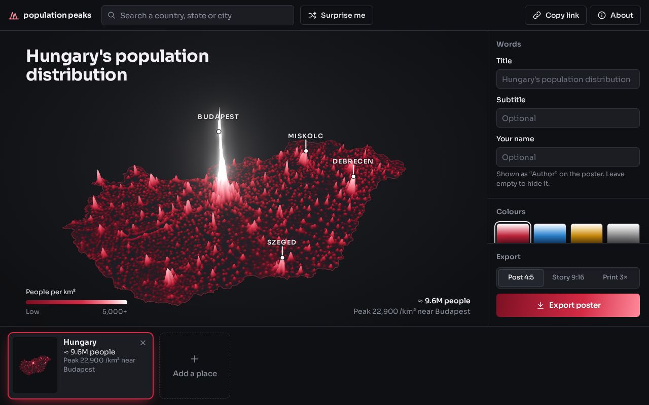Click the MISKOLC label on the map

click(x=306, y=136)
